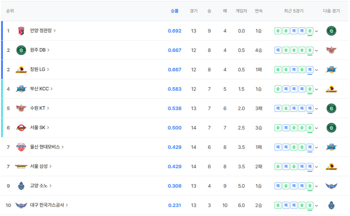
Task: Open next-game opponent logo in 안양 정관장 row
Action: (x=331, y=31)
